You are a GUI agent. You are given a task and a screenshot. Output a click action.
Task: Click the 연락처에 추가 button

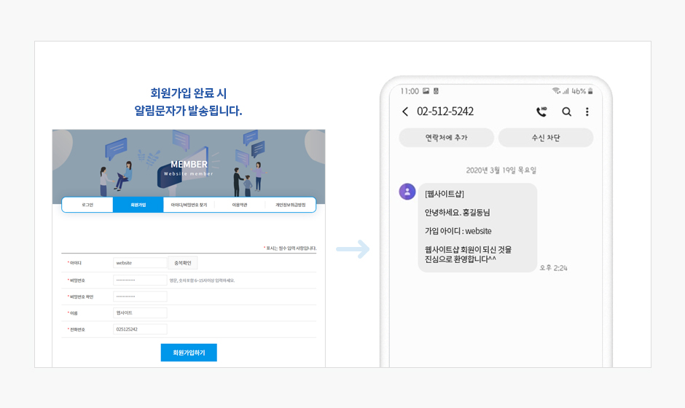coord(447,138)
